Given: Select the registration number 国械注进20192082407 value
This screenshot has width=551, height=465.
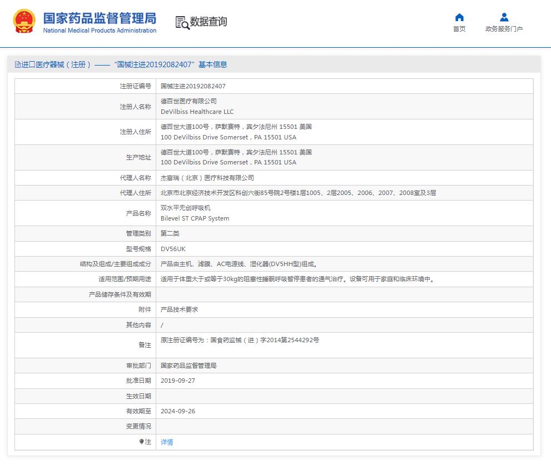Looking at the screenshot, I should pos(193,86).
